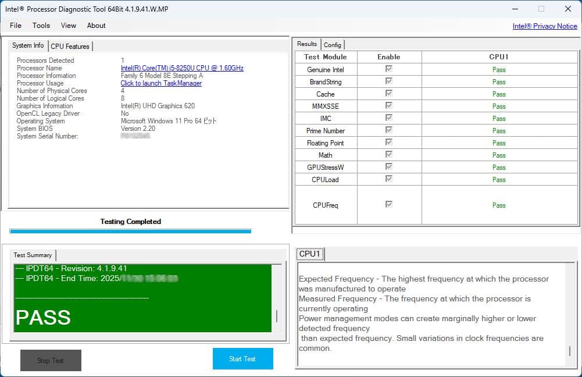Select the Results tab

coord(307,44)
